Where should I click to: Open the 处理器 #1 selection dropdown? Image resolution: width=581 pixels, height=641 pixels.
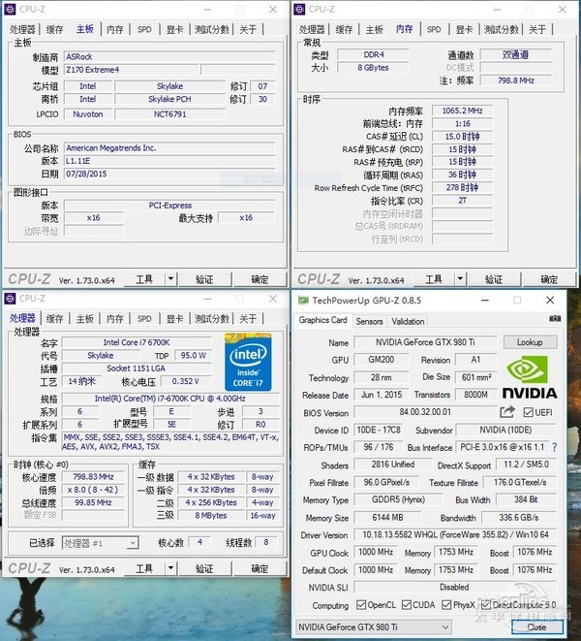(100, 543)
